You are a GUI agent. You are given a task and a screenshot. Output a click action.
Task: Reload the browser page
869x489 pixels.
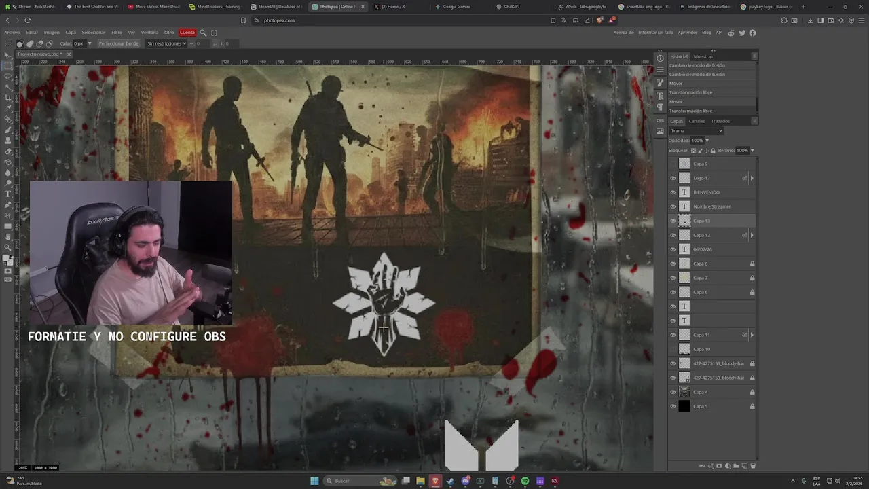pyautogui.click(x=27, y=20)
